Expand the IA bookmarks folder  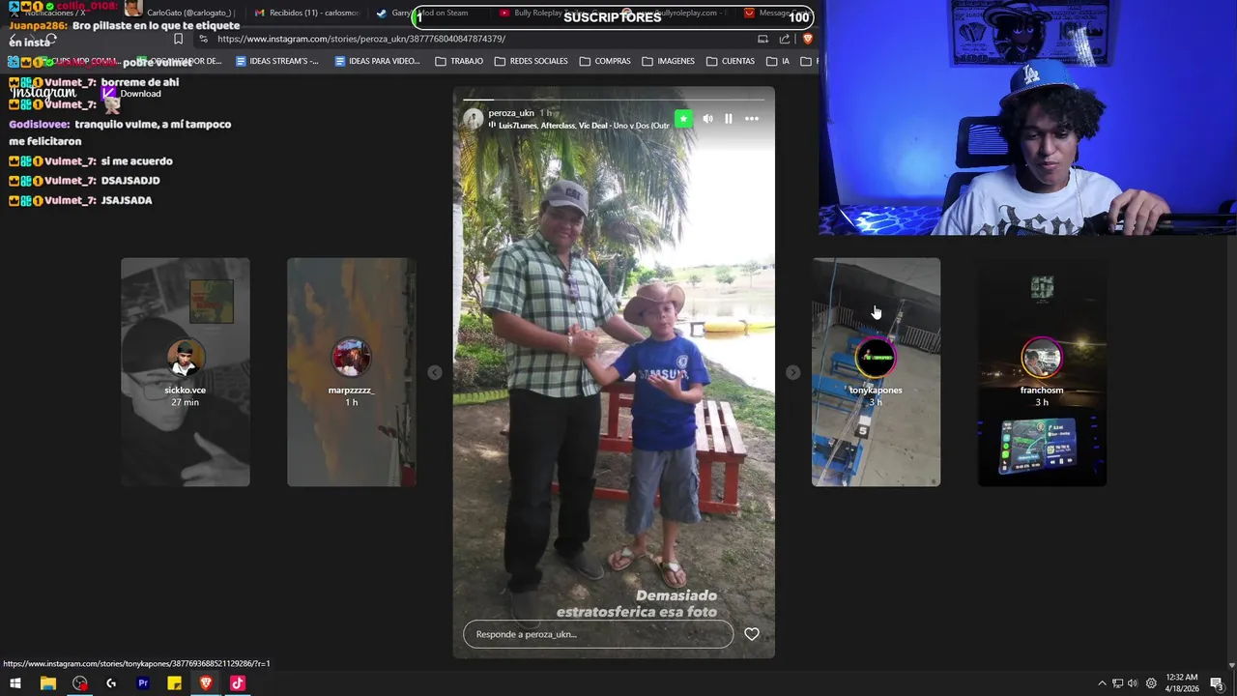[x=778, y=61]
